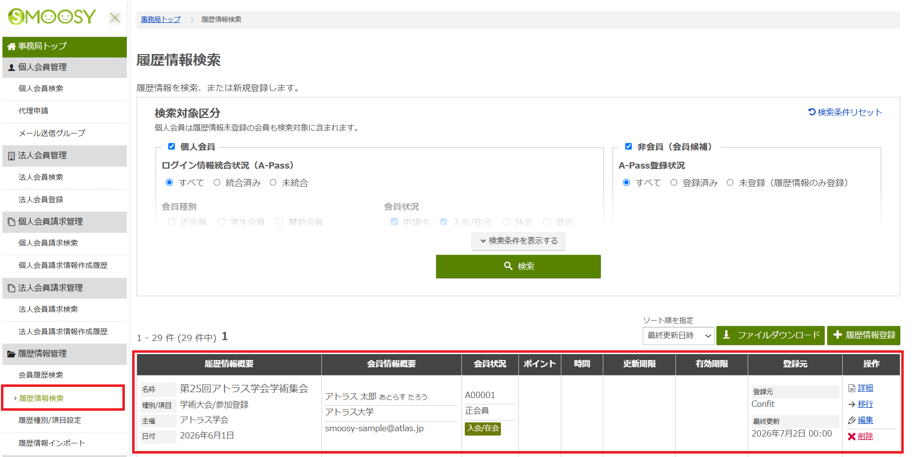Viewport: 912px width, 457px height.
Task: Collapse the 履歴情報管理 section
Action: (64, 354)
